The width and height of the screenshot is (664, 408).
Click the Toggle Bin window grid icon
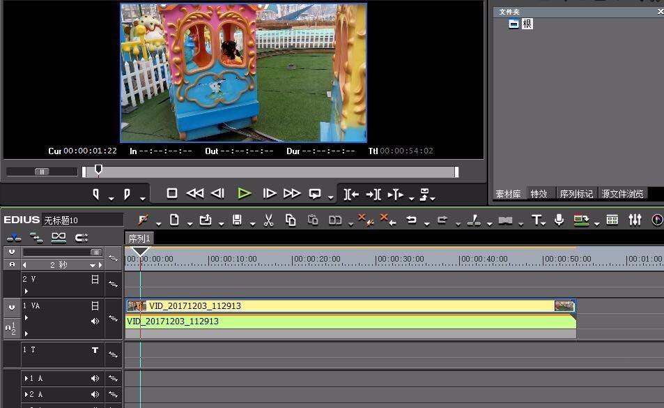[612, 220]
